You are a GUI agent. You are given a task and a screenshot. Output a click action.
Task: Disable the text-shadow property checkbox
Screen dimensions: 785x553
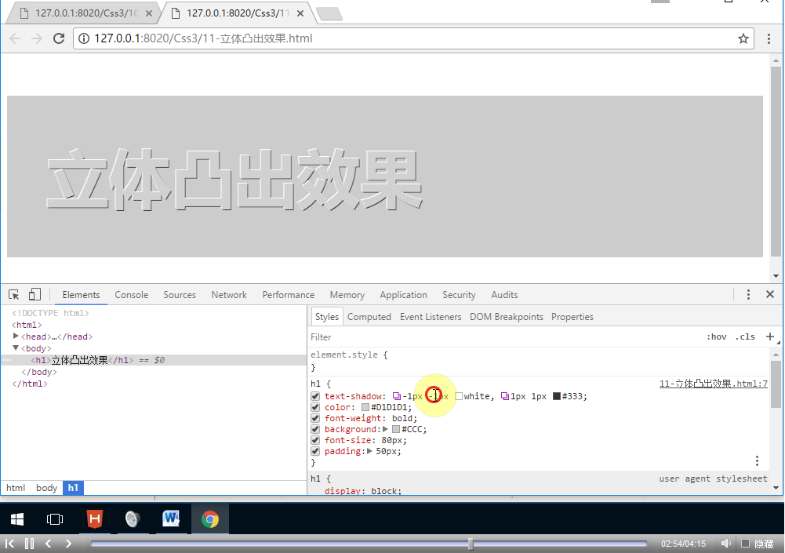pyautogui.click(x=315, y=396)
